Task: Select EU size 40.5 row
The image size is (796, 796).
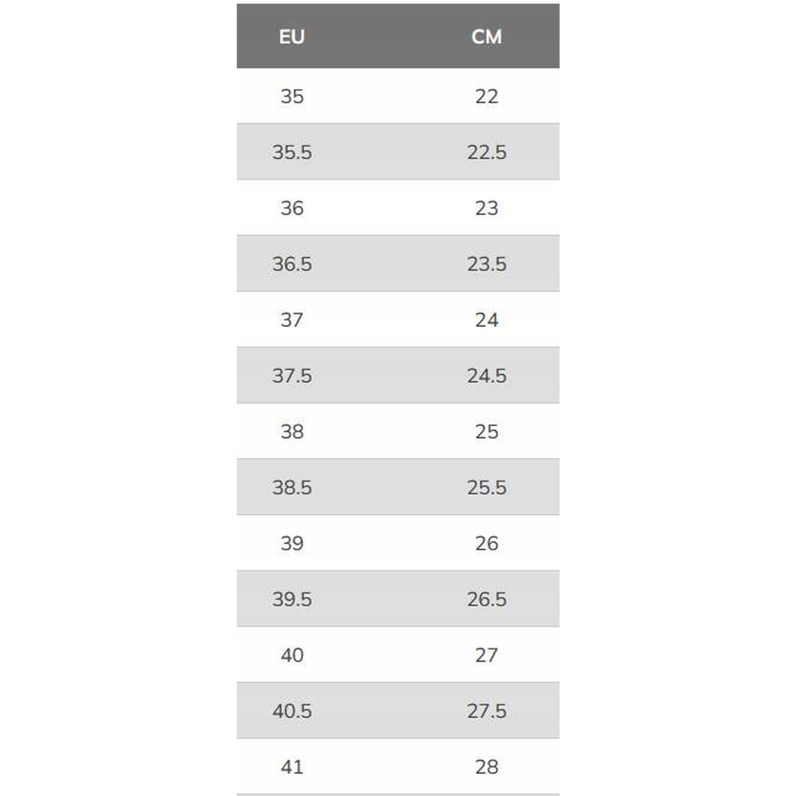Action: [x=398, y=710]
